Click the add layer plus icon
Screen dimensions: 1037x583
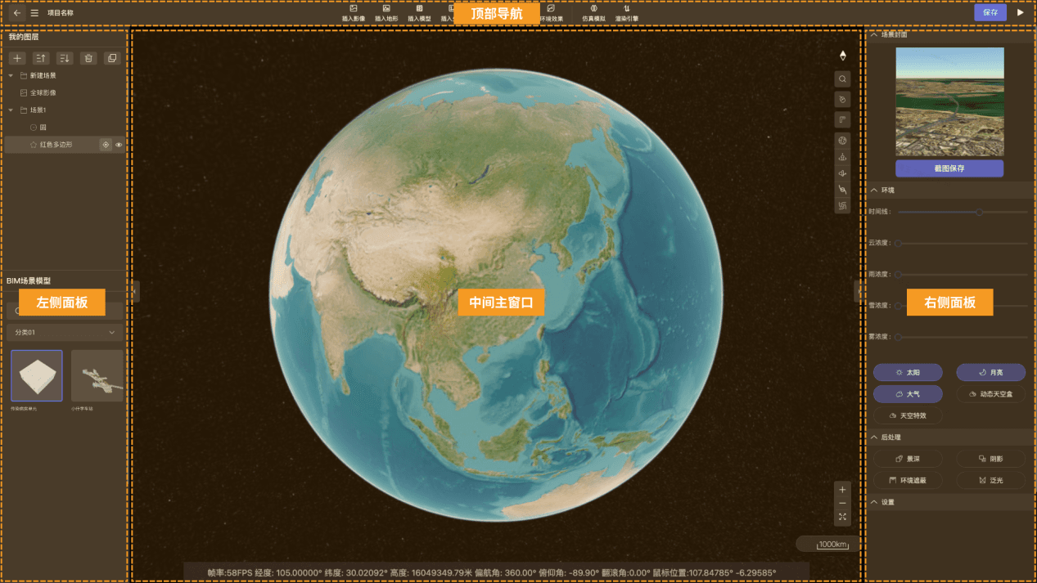click(x=18, y=58)
